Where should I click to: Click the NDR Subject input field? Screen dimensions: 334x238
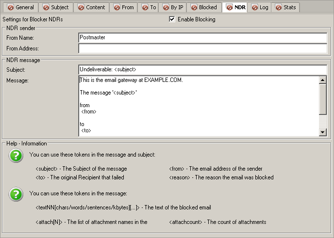pyautogui.click(x=202, y=70)
